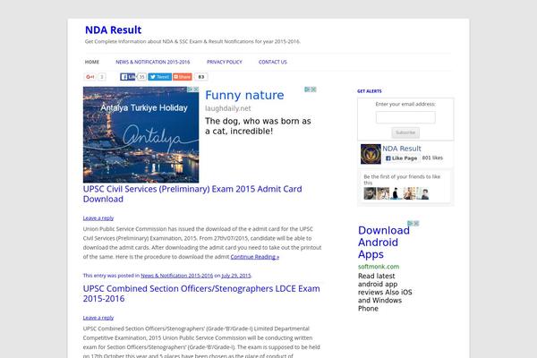Viewport: 537px width, 358px height.
Task: Close the Download Android Apps ad
Action: pyautogui.click(x=416, y=224)
